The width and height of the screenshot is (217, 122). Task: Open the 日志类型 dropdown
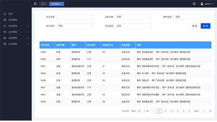133,26
